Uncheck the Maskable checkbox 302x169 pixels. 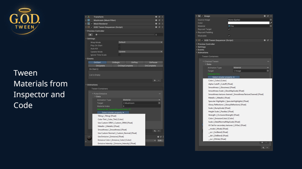pyautogui.click(x=229, y=36)
